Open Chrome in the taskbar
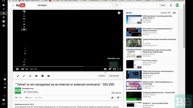Screen dimensions: 193x108 [3, 13]
